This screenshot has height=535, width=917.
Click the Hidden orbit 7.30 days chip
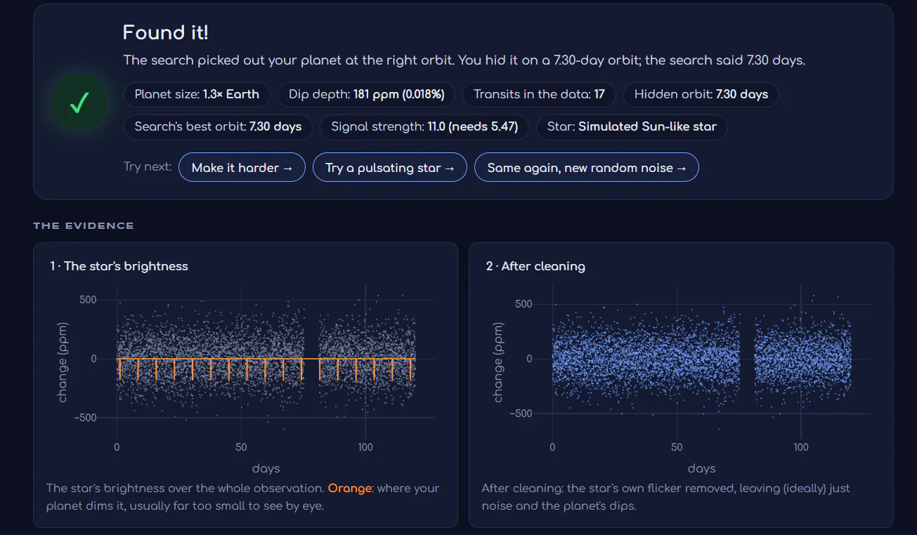(x=701, y=94)
